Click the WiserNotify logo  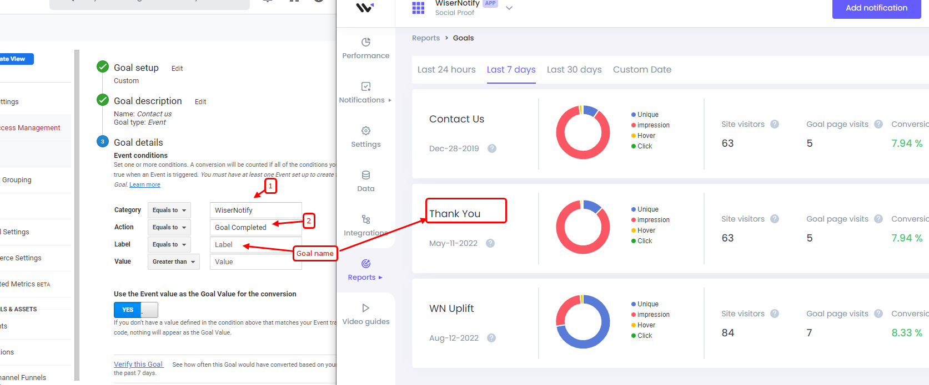click(365, 8)
